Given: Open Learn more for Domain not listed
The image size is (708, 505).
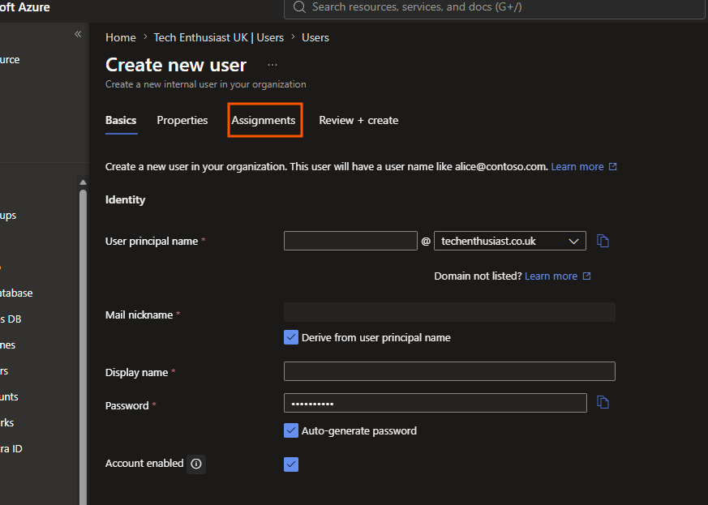Looking at the screenshot, I should click(x=551, y=276).
